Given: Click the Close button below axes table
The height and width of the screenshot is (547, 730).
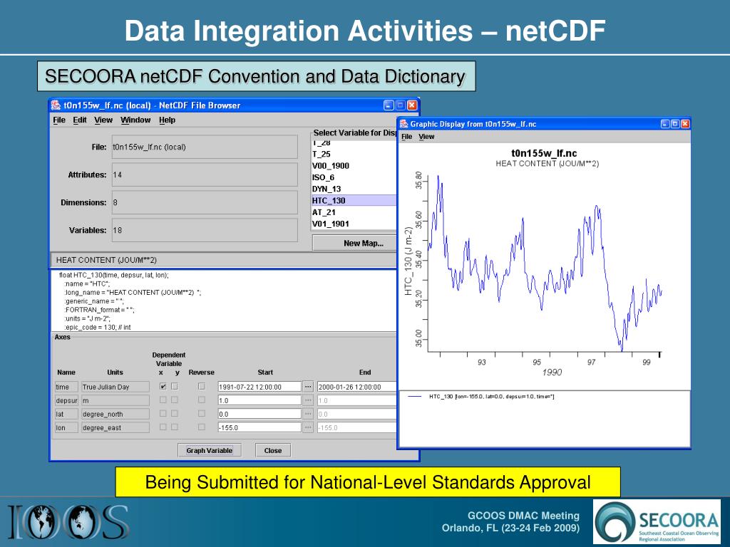Looking at the screenshot, I should pyautogui.click(x=273, y=450).
